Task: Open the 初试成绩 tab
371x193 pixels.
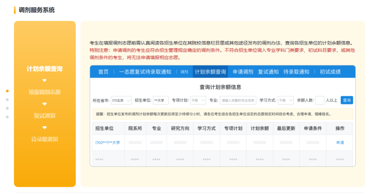Action: click(x=330, y=72)
